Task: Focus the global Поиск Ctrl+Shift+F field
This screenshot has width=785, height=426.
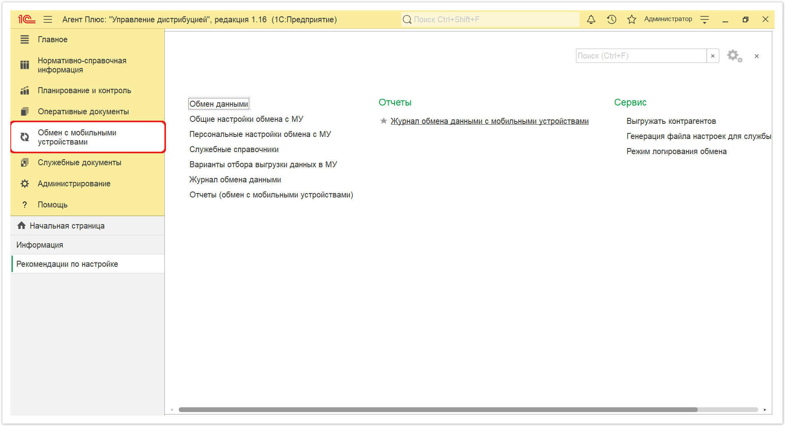Action: 490,20
